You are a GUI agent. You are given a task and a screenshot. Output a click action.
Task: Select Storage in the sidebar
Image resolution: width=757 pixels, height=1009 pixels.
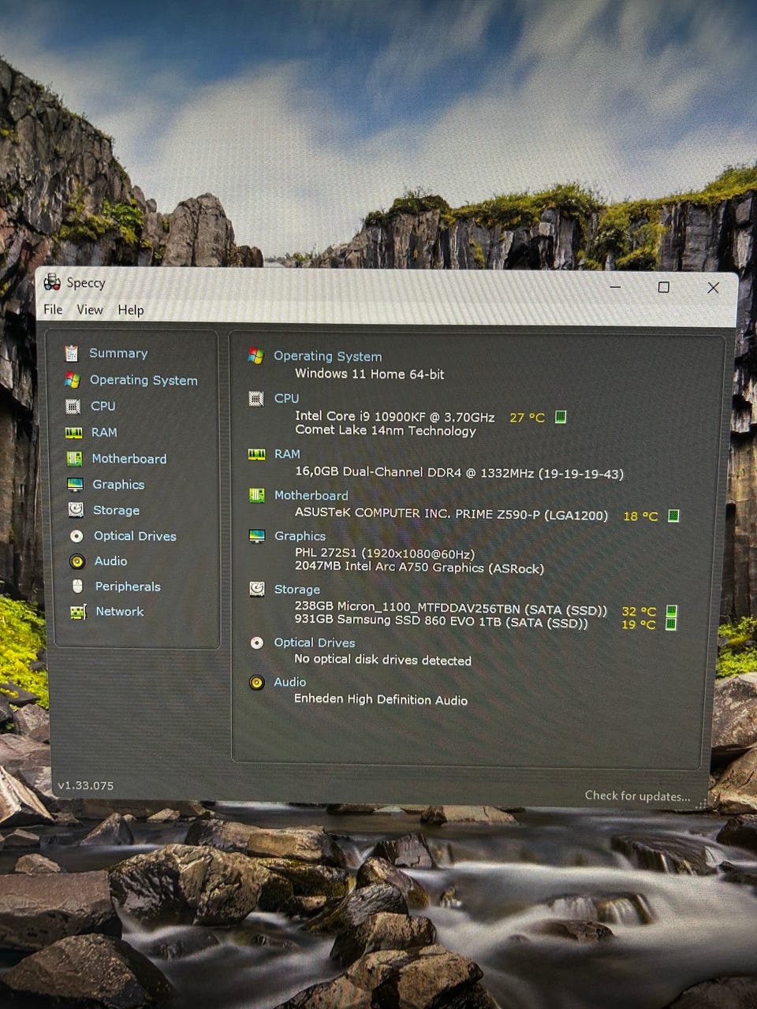click(x=116, y=510)
